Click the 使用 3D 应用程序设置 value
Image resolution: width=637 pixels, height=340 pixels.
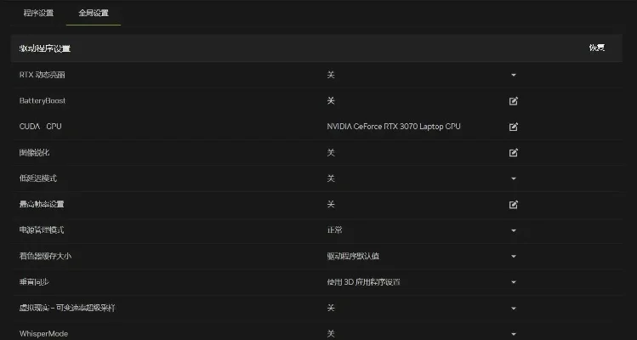363,282
